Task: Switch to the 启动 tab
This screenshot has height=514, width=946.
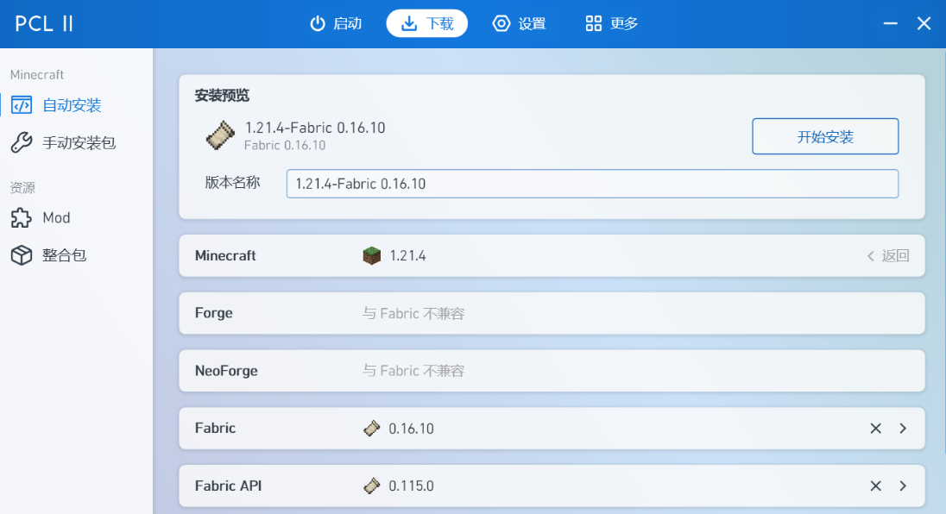Action: point(336,23)
